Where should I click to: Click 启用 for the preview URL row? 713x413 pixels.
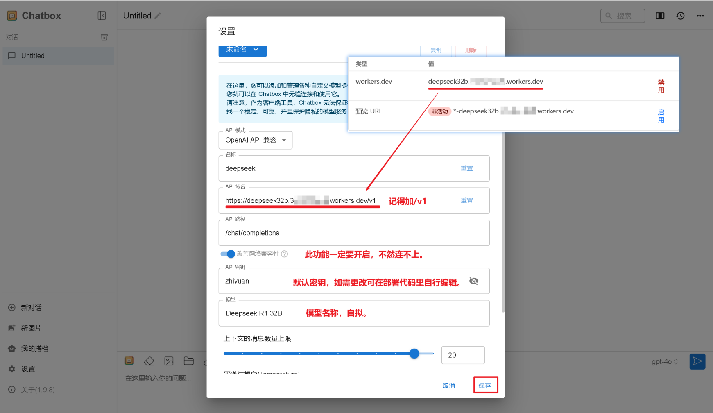[661, 116]
